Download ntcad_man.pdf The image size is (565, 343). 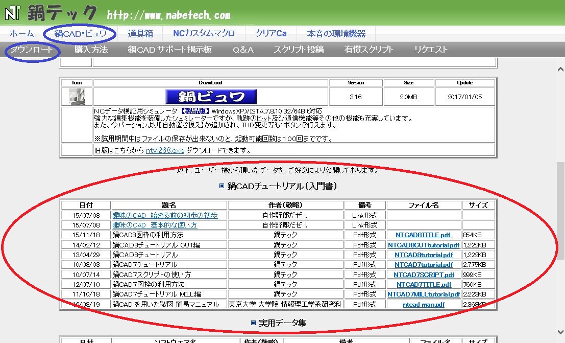click(x=424, y=304)
